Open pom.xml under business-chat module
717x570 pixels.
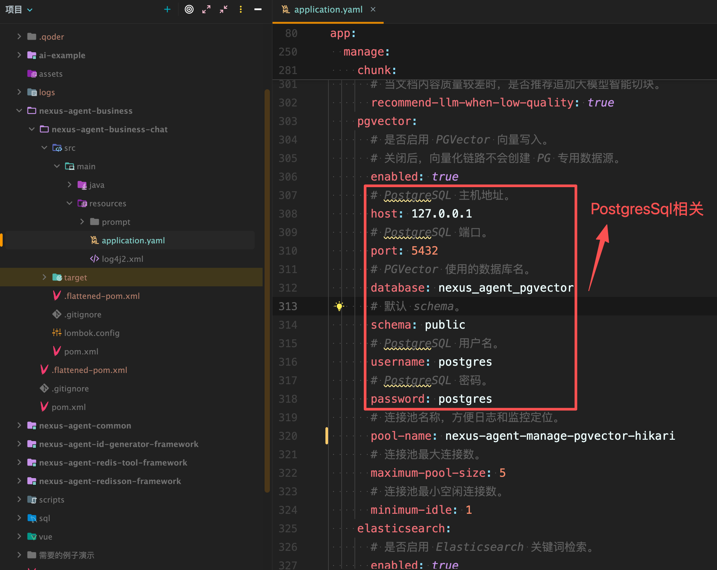click(x=81, y=351)
